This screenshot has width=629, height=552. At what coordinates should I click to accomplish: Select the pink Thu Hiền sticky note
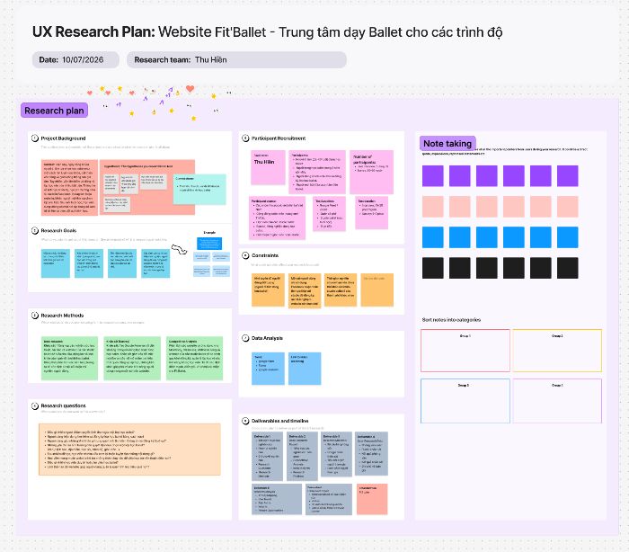(x=268, y=167)
